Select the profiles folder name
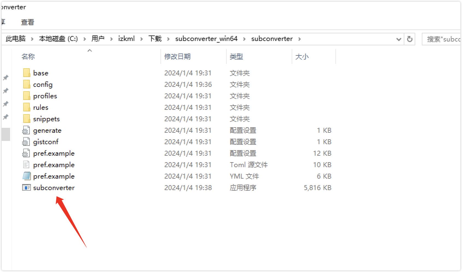This screenshot has height=272, width=462. point(45,96)
